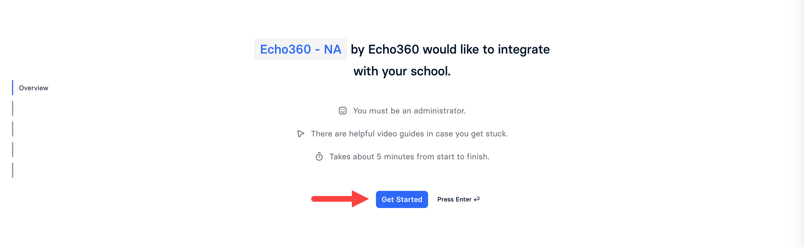This screenshot has width=804, height=247.
Task: Click the helpful video guides text line
Action: coord(409,133)
